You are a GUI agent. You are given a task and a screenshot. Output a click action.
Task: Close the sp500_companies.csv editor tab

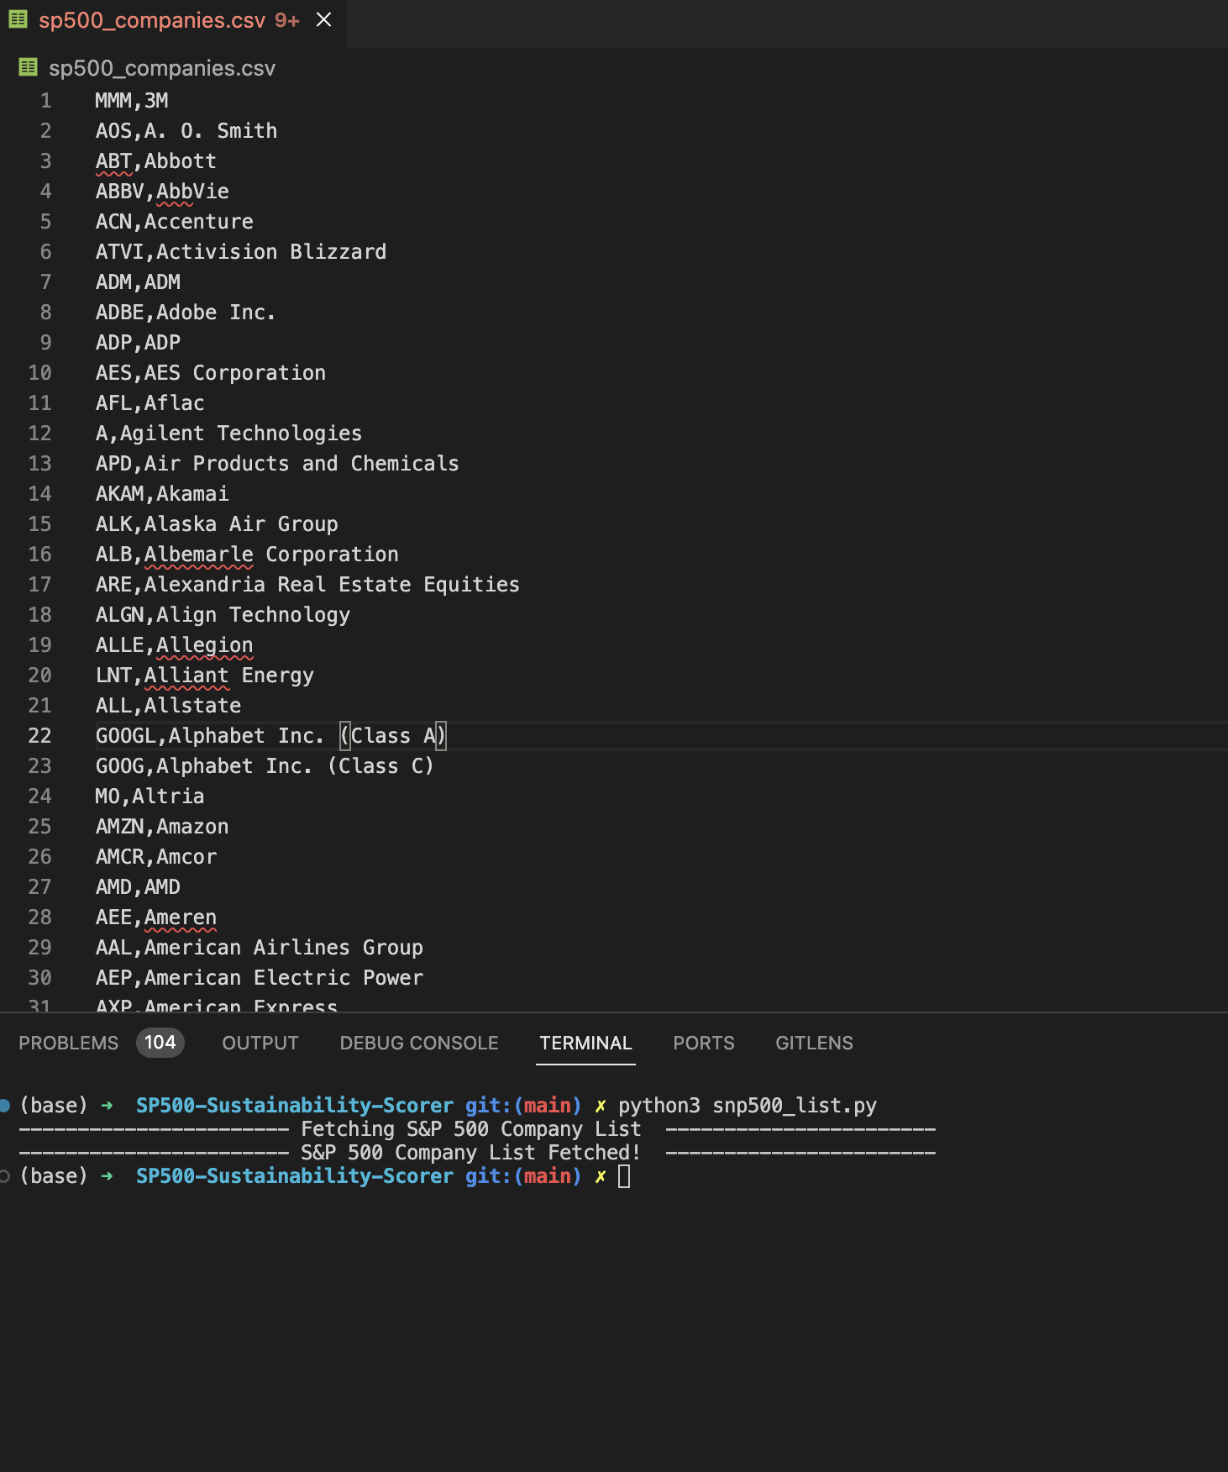(x=323, y=19)
